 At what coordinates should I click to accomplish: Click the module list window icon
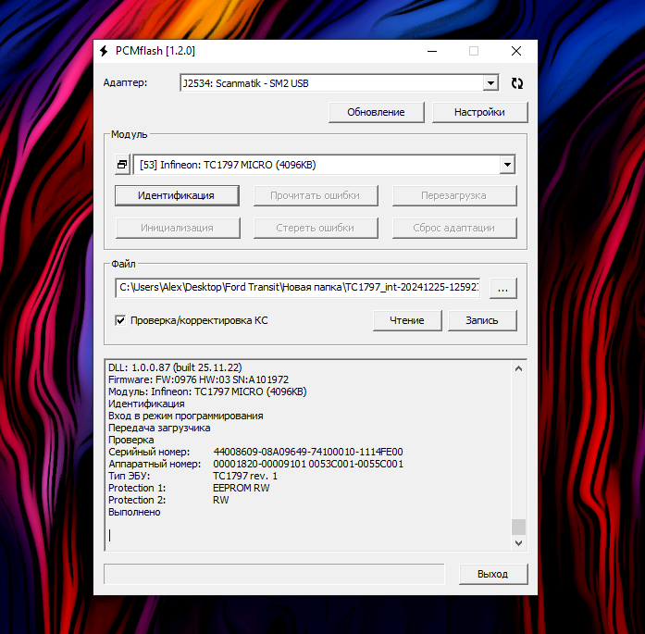pos(122,165)
